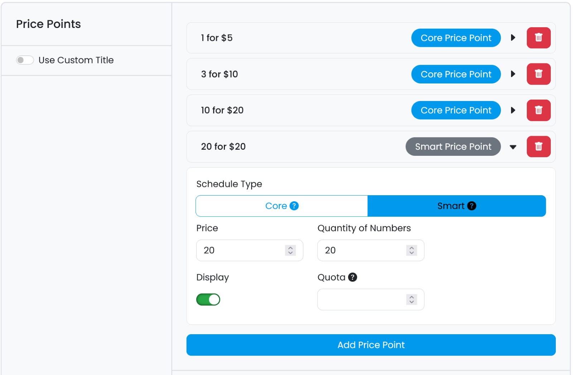Expand the 1 for $5 row
The height and width of the screenshot is (375, 573).
[513, 38]
